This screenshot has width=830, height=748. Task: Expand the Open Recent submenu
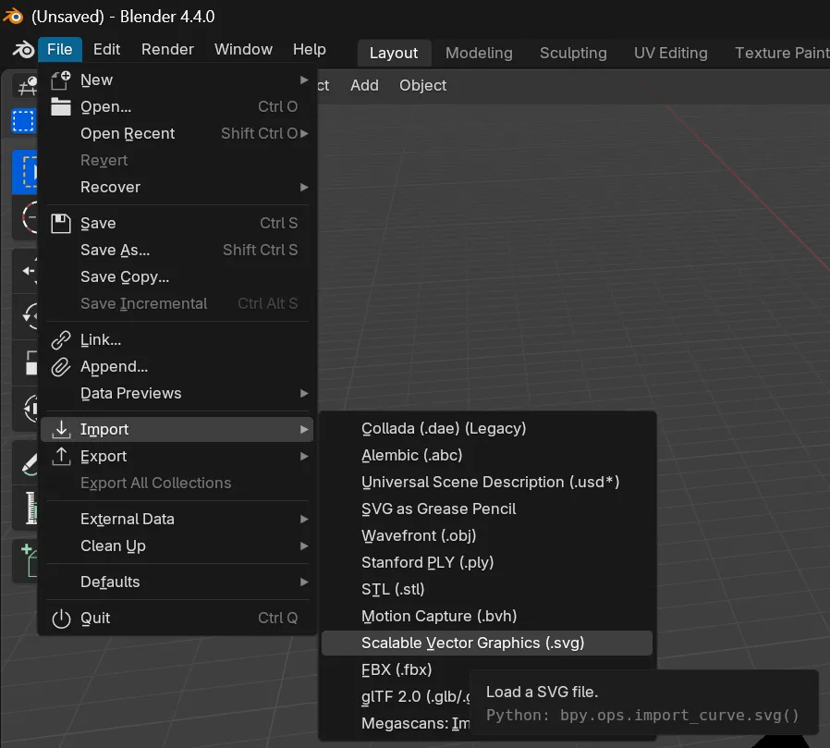coord(128,133)
